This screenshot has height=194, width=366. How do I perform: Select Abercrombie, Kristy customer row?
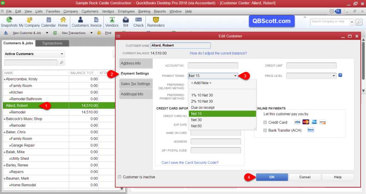click(x=59, y=79)
